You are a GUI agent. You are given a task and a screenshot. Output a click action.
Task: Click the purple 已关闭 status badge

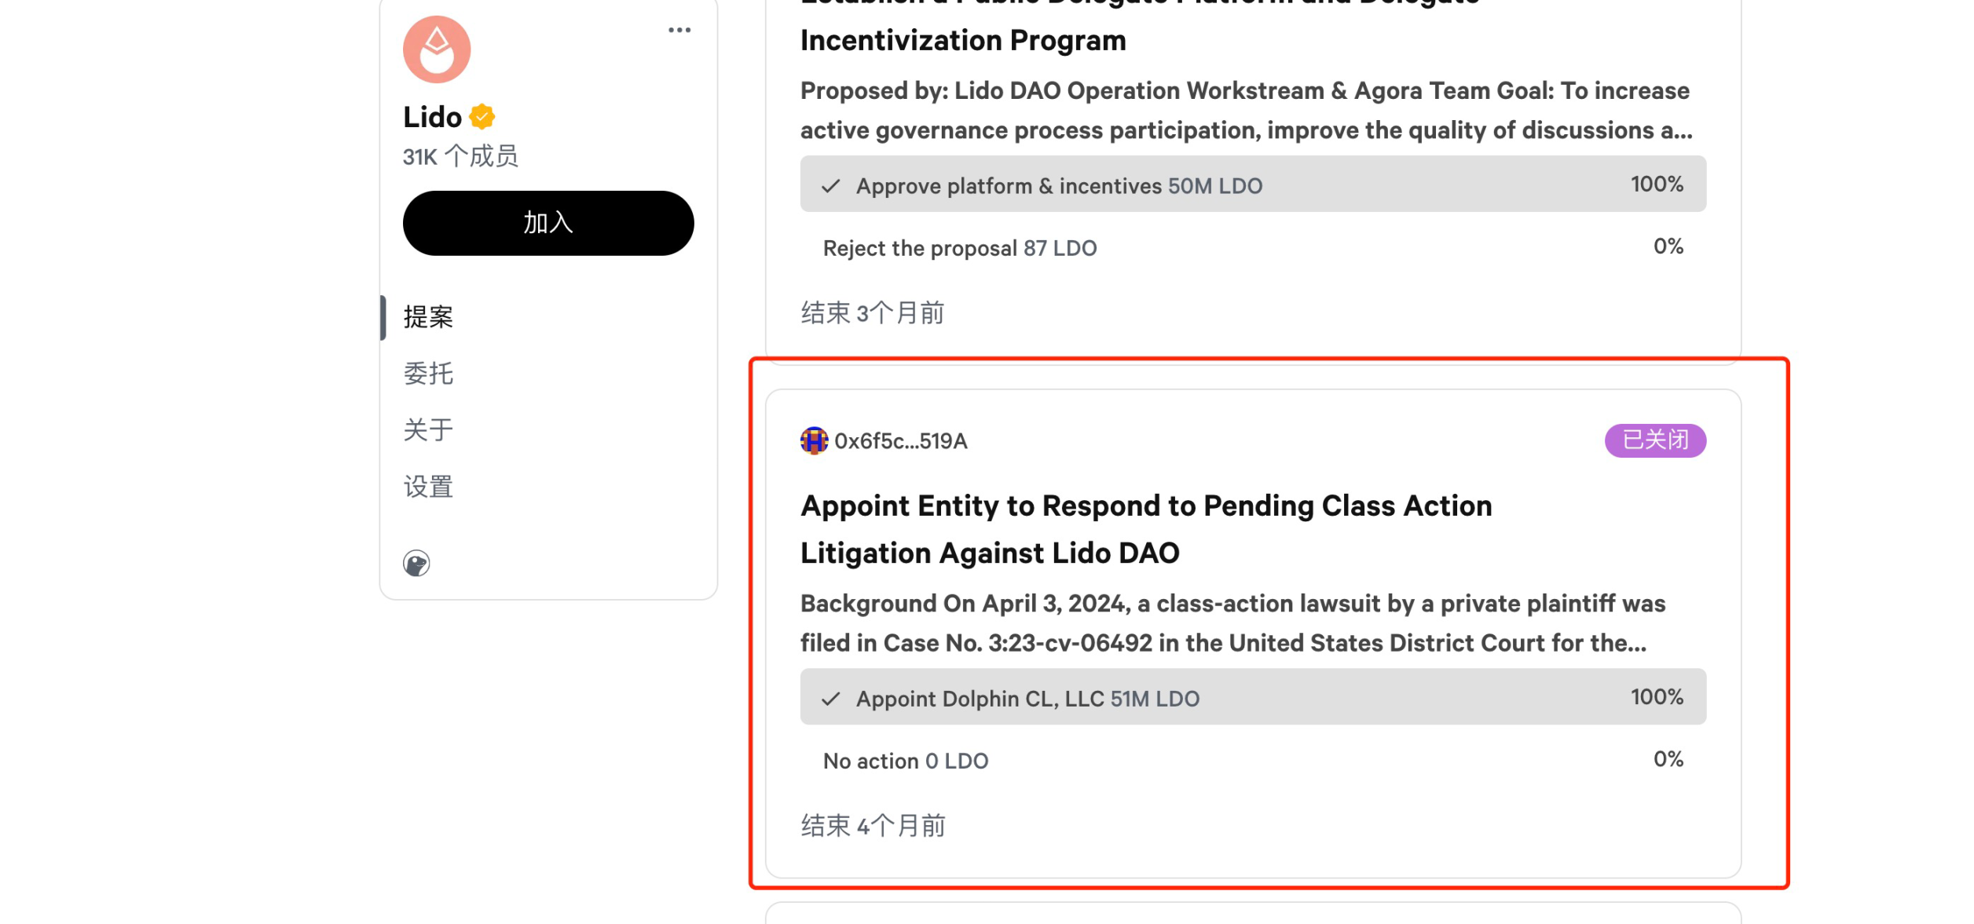coord(1655,440)
